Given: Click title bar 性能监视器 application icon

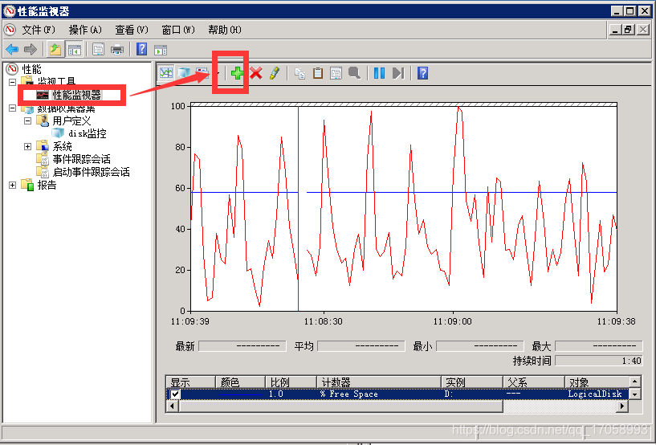Looking at the screenshot, I should (x=9, y=11).
